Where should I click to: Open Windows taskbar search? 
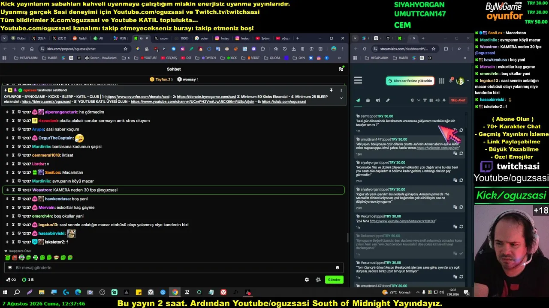tap(17, 293)
